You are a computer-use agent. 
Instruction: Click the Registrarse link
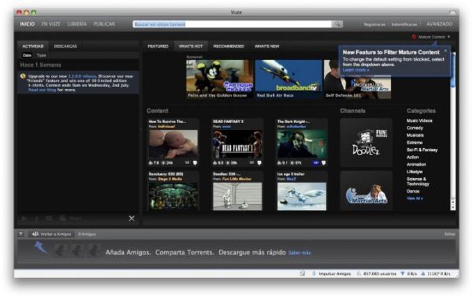(x=374, y=24)
